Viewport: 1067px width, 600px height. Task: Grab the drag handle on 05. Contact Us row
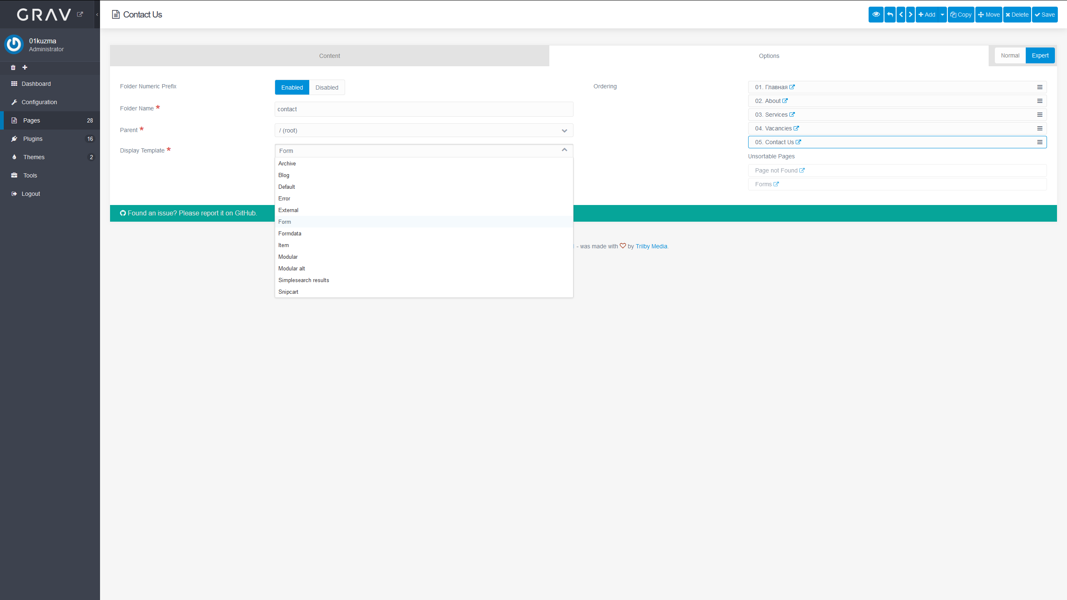pos(1039,142)
